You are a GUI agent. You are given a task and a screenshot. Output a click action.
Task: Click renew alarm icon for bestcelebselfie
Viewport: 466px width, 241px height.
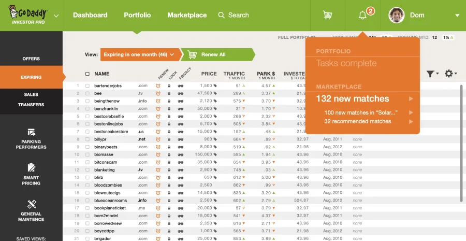(x=158, y=116)
